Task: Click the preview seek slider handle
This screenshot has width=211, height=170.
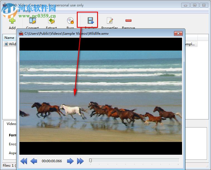Action: coord(90,161)
